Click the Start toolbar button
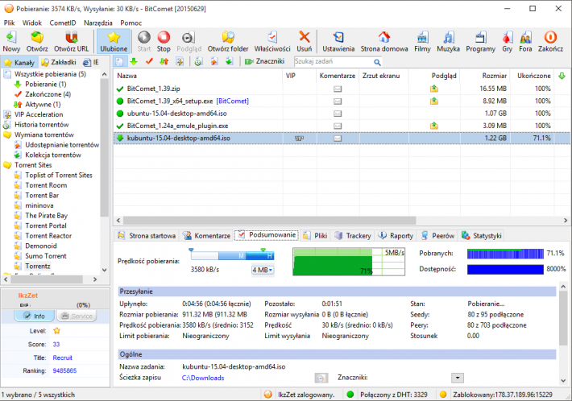The image size is (572, 401). 144,41
